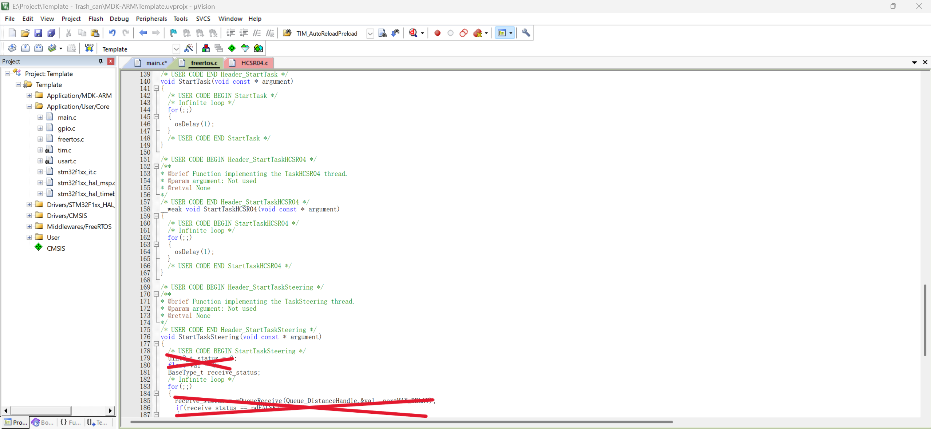Click the Undo arrow icon
This screenshot has height=429, width=931.
point(112,33)
